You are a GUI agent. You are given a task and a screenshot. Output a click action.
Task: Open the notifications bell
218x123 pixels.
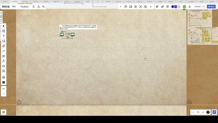pos(189,6)
